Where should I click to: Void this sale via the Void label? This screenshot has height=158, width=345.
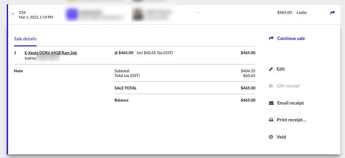point(281,137)
